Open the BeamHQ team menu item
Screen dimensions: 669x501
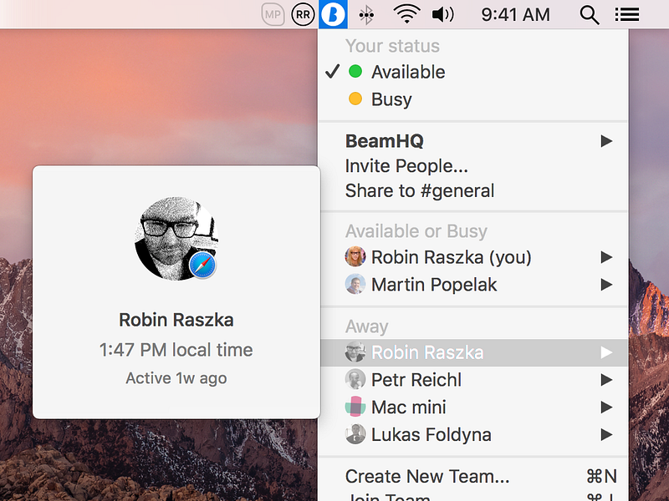[x=473, y=141]
